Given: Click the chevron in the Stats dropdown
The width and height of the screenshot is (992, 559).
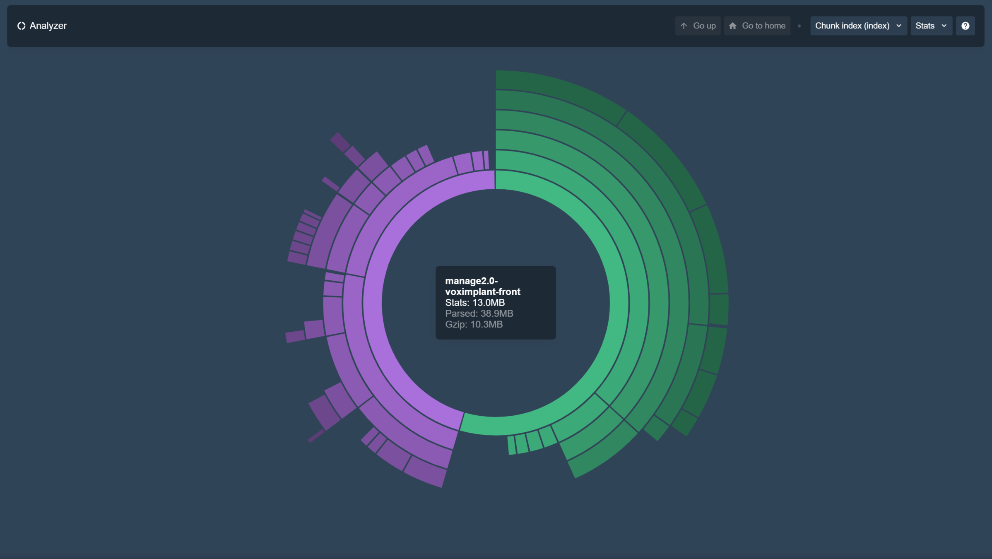Looking at the screenshot, I should pos(944,26).
